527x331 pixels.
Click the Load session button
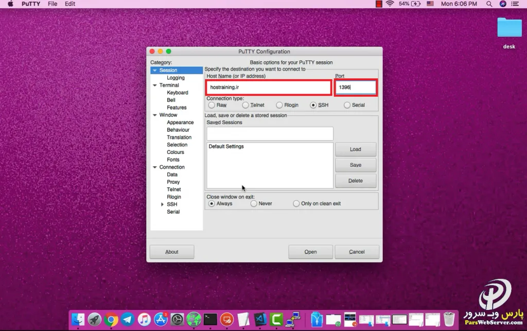coord(356,149)
